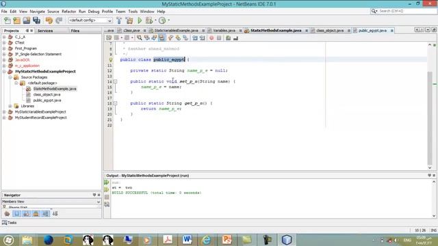
Task: Click the Redo toolbar icon
Action: click(59, 20)
